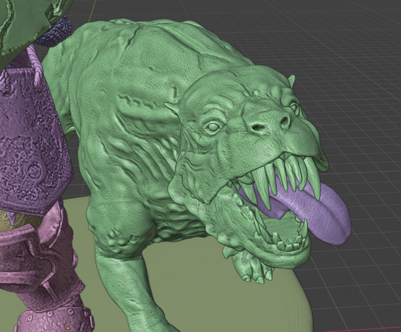Click the spikes under the beast's chin

click(x=246, y=268)
